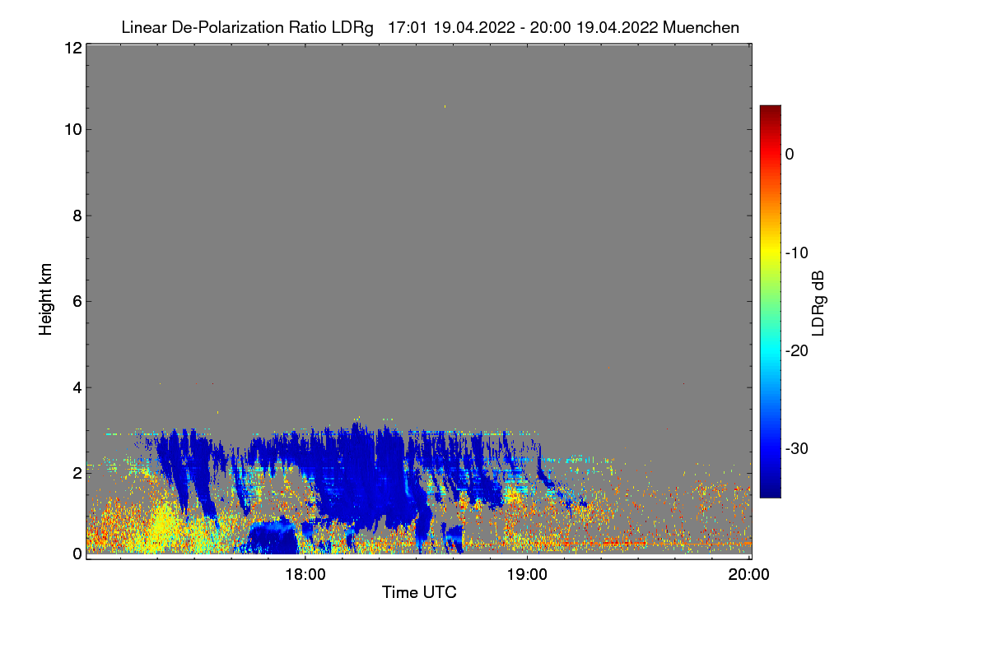
Task: Click the 12 km height tick label
Action: pos(72,48)
